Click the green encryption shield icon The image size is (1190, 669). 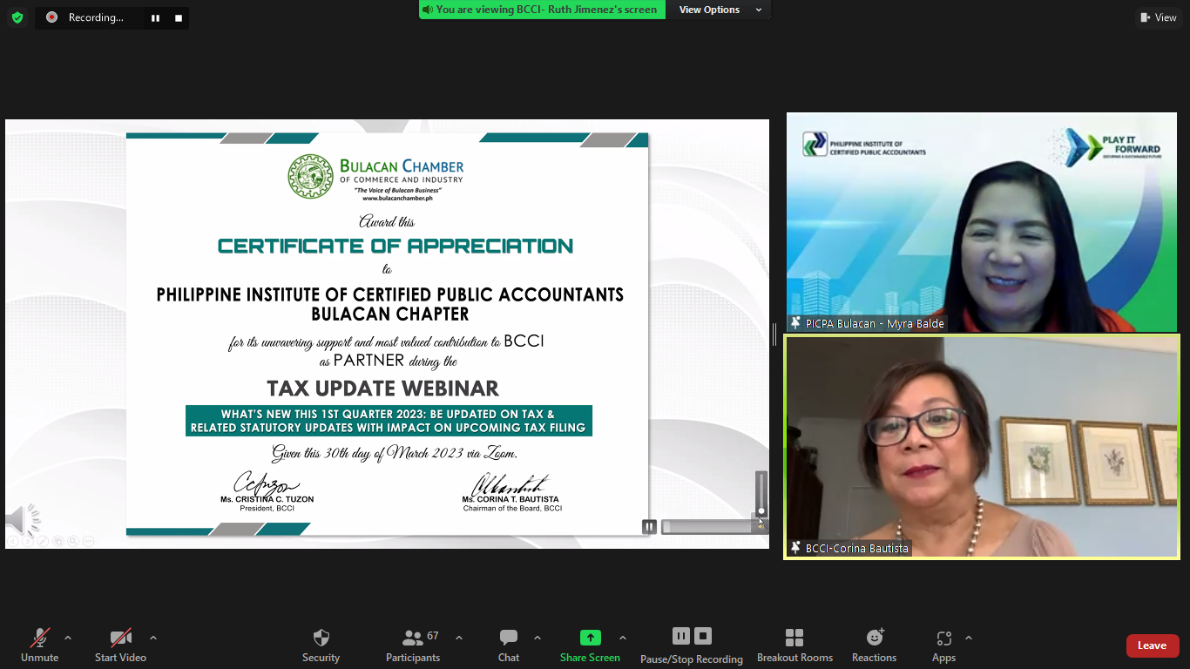[x=17, y=17]
